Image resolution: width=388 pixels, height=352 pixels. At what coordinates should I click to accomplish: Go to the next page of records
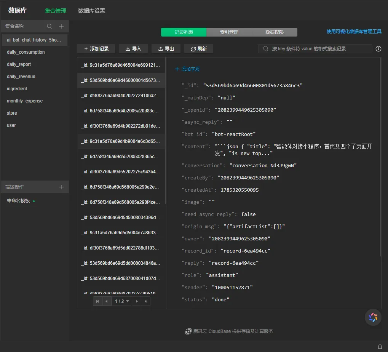(137, 301)
